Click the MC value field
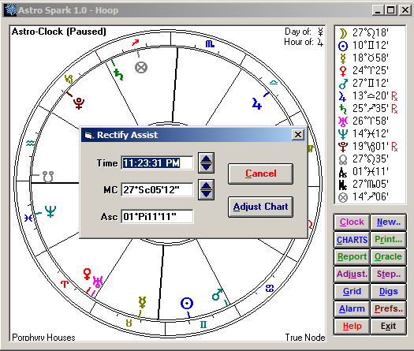 [157, 189]
